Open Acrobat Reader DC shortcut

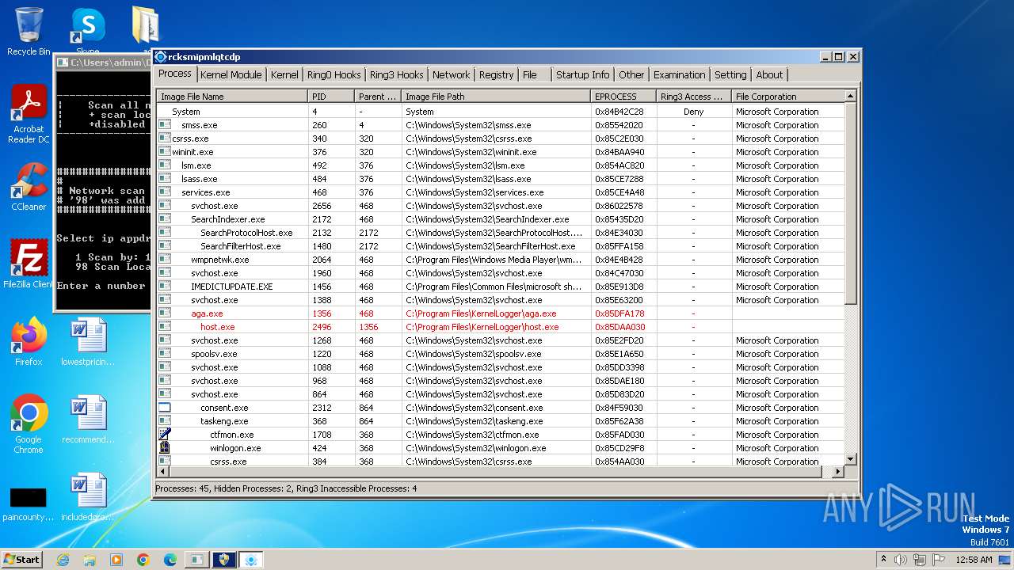point(29,114)
